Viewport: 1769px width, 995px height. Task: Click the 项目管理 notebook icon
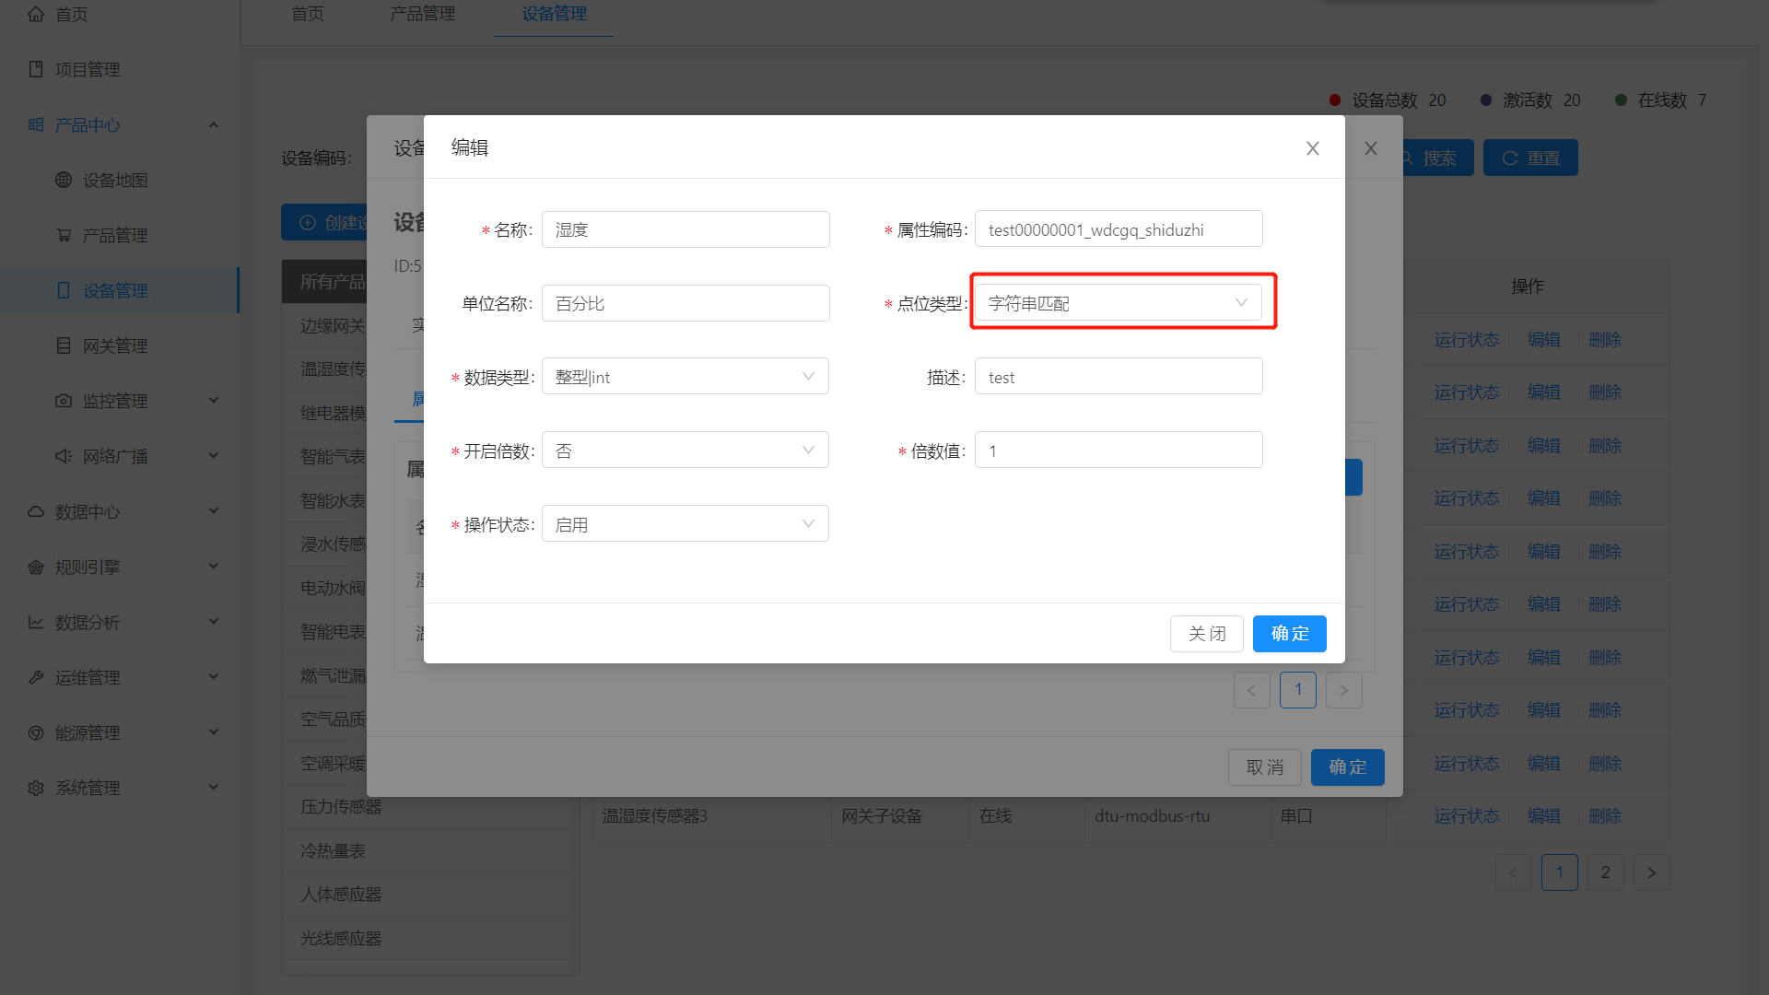pyautogui.click(x=36, y=68)
